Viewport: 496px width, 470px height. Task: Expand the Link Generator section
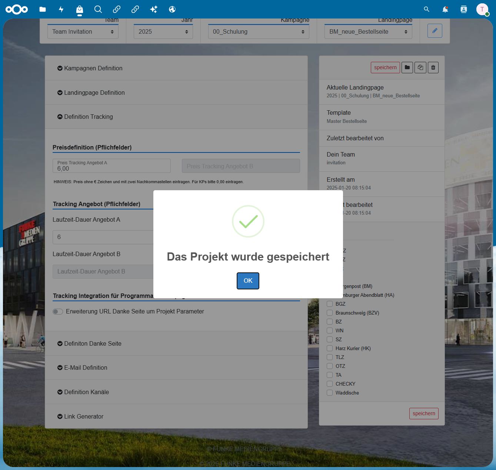176,416
